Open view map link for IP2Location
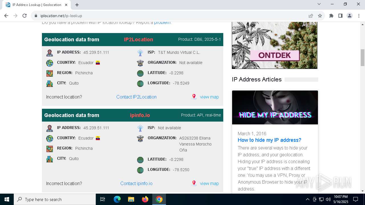 click(209, 97)
